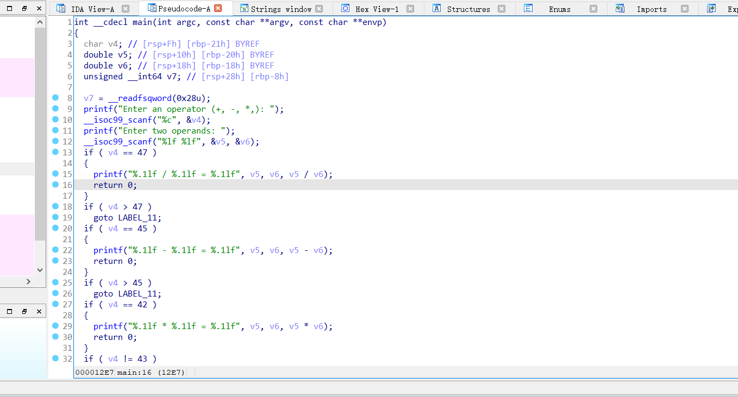Switch to the Strings window tab
This screenshot has width=738, height=397.
[280, 9]
